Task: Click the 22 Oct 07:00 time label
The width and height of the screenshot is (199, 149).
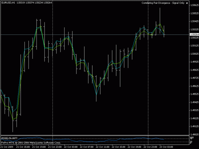Action: tap(87, 147)
